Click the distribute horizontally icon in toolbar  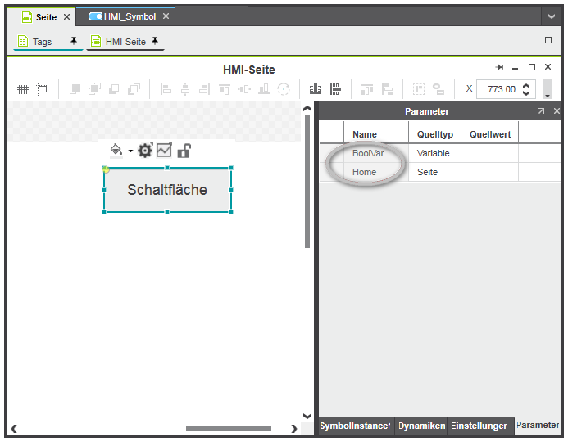315,89
